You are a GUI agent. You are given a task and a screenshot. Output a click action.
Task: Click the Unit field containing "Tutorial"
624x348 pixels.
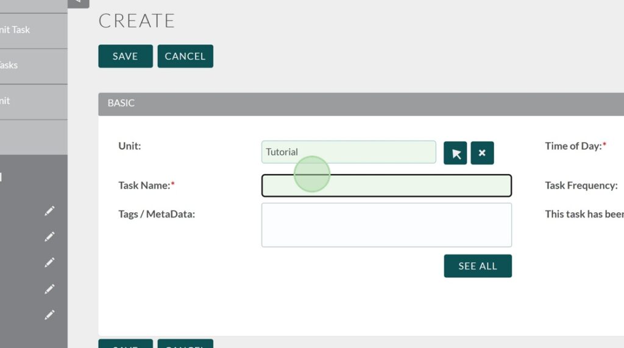coord(349,152)
